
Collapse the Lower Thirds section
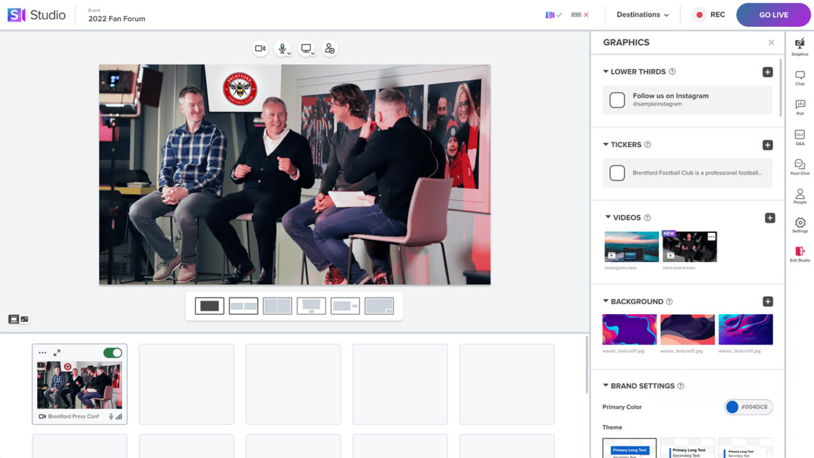[606, 72]
